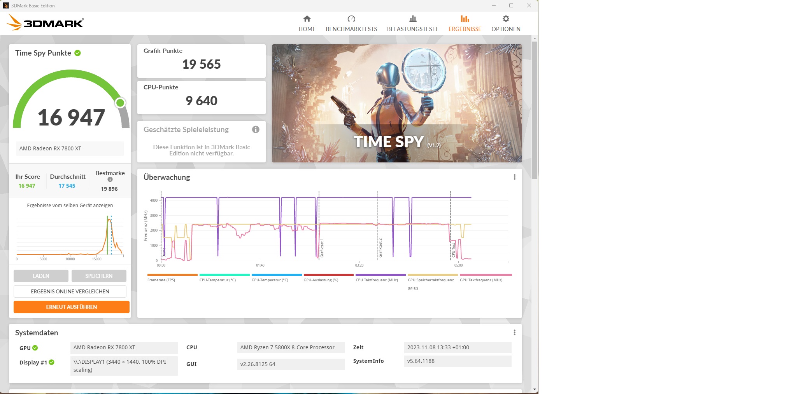
Task: Click the benchmark gauge icon
Action: click(x=351, y=19)
